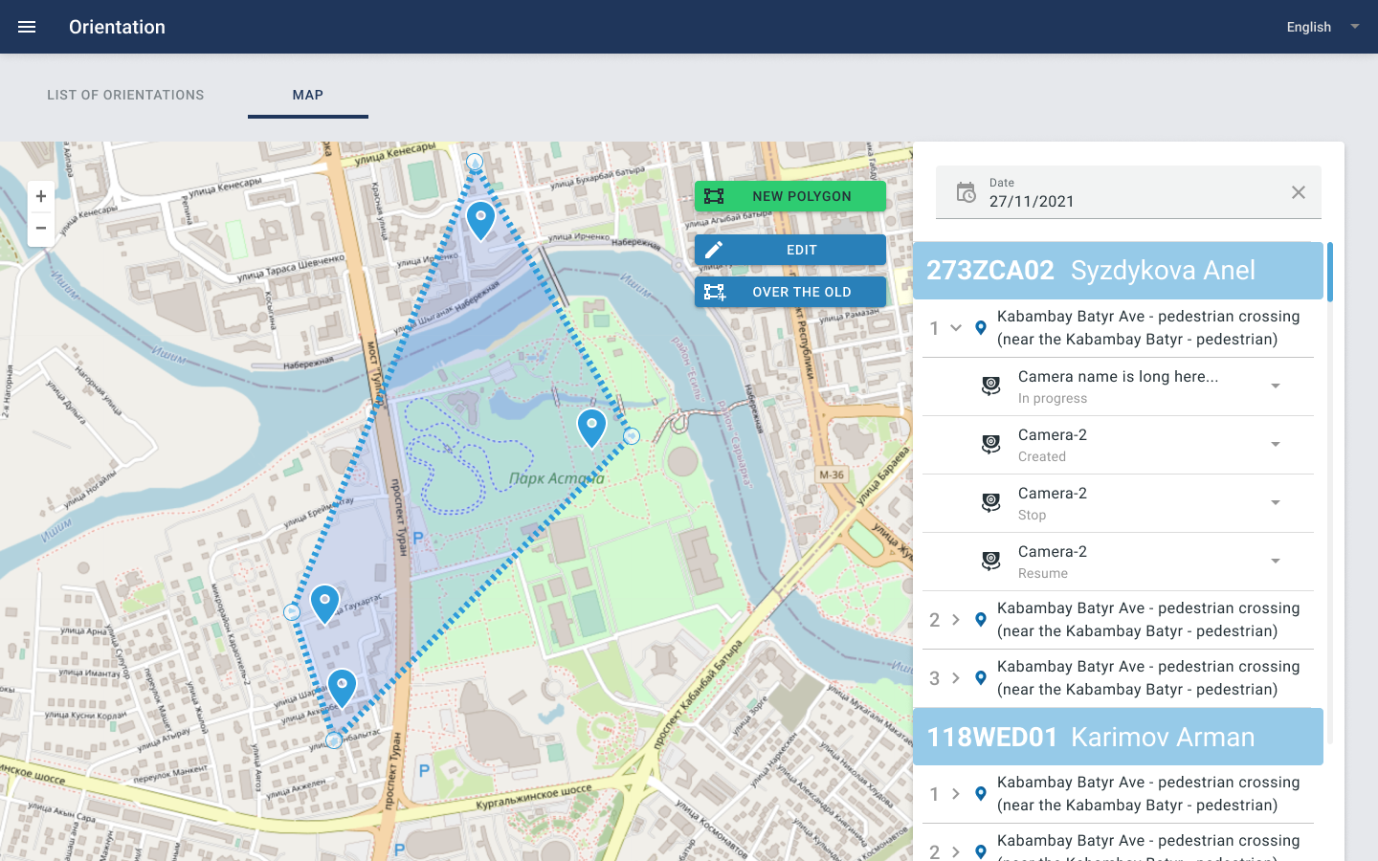Collapse orientation item 1 under Syzdykova Anel
The image size is (1378, 861).
pos(955,328)
